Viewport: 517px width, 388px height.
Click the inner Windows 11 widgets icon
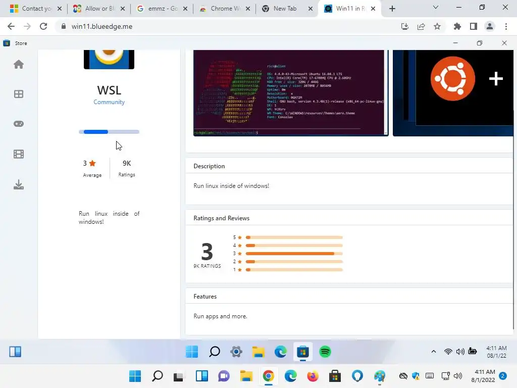pos(15,352)
